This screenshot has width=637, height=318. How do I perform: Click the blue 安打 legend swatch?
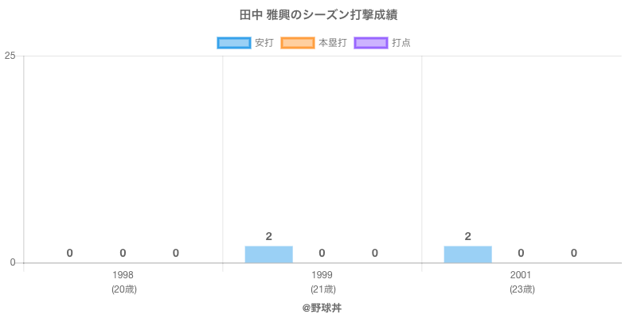click(233, 43)
